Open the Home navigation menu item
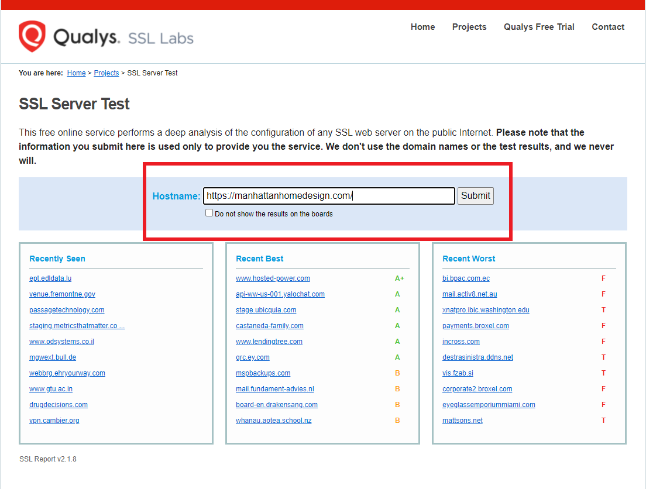Image resolution: width=646 pixels, height=489 pixels. pos(422,27)
